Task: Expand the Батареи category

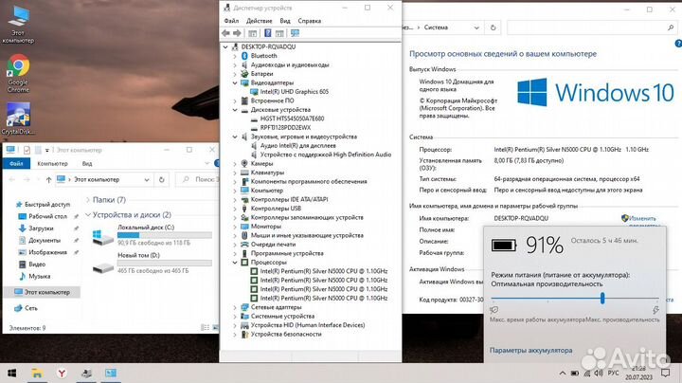Action: pyautogui.click(x=235, y=74)
